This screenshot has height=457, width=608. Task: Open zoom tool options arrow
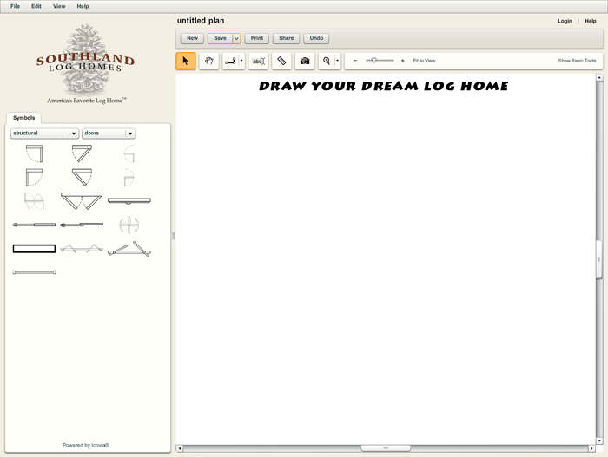[x=337, y=61]
